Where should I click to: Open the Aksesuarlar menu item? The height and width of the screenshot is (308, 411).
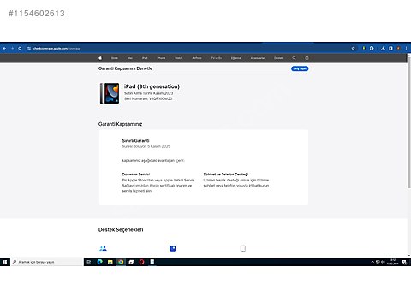[258, 58]
